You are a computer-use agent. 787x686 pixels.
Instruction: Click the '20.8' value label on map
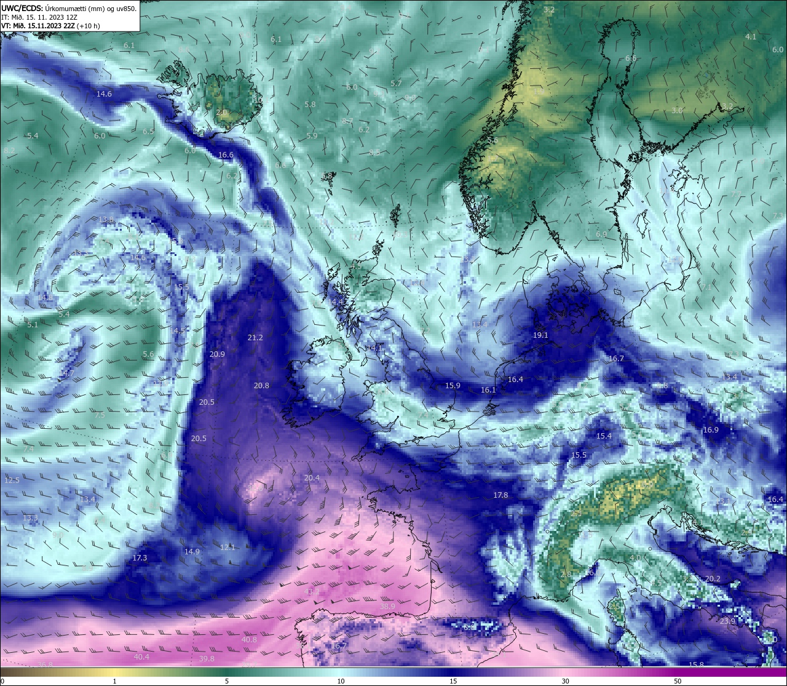[261, 386]
